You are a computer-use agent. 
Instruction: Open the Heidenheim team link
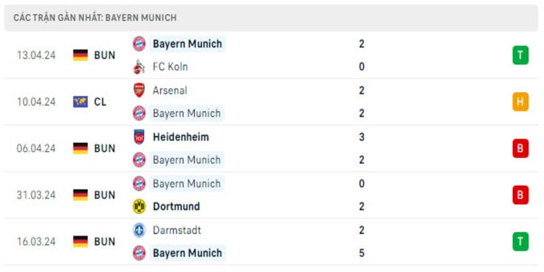180,137
